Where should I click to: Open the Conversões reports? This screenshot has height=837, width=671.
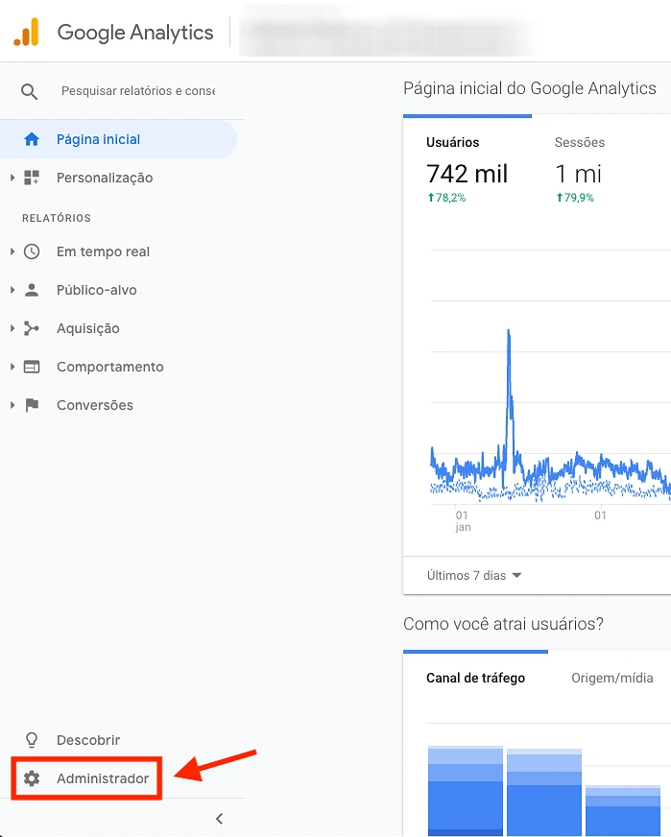tap(95, 405)
